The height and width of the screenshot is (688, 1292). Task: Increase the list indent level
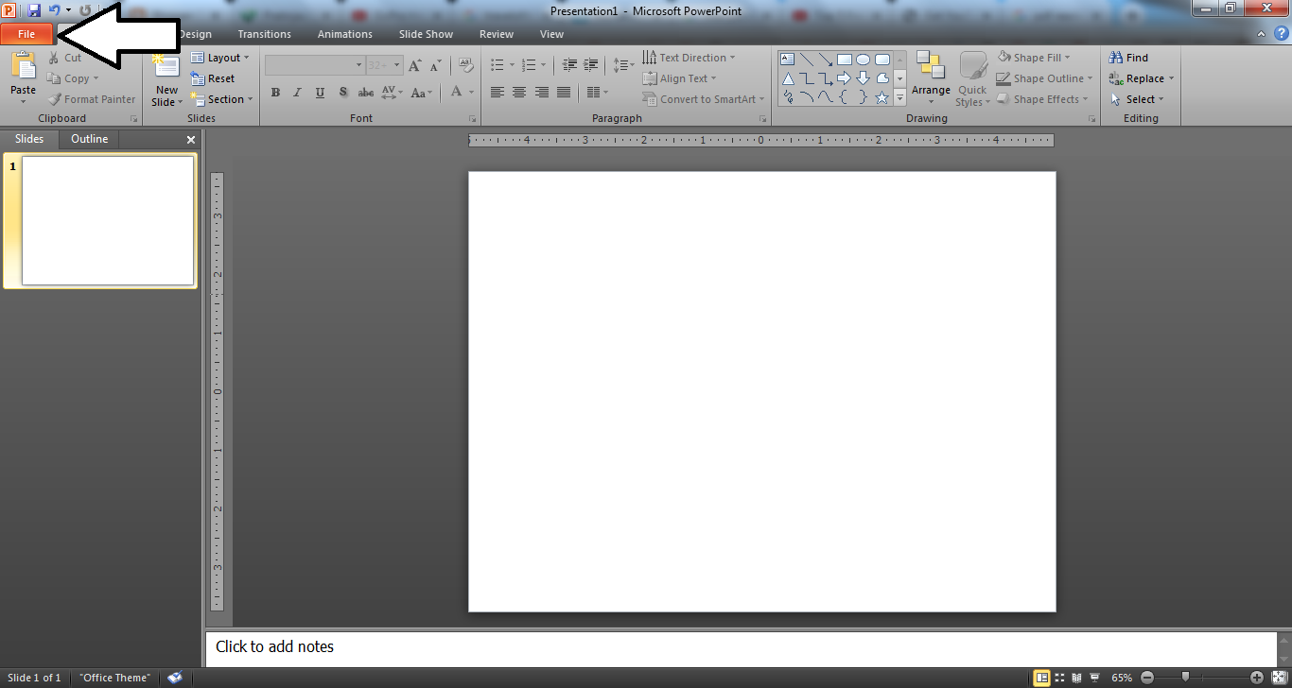pos(592,65)
